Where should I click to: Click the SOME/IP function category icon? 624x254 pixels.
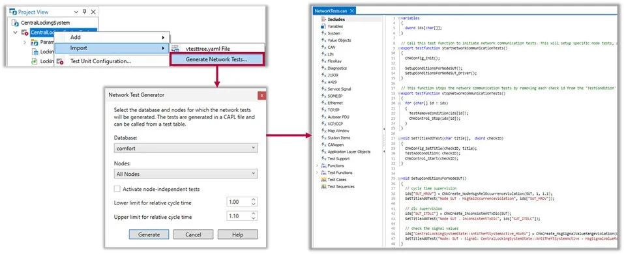(323, 96)
